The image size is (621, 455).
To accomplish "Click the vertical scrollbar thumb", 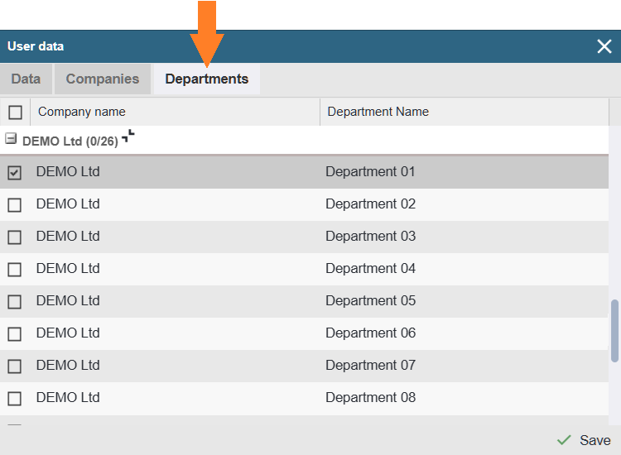I will 614,331.
